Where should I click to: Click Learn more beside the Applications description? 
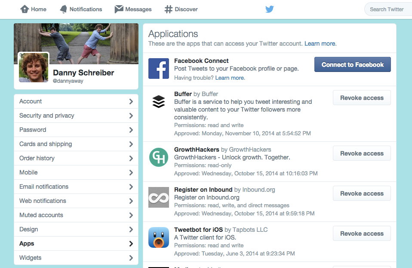tap(320, 44)
